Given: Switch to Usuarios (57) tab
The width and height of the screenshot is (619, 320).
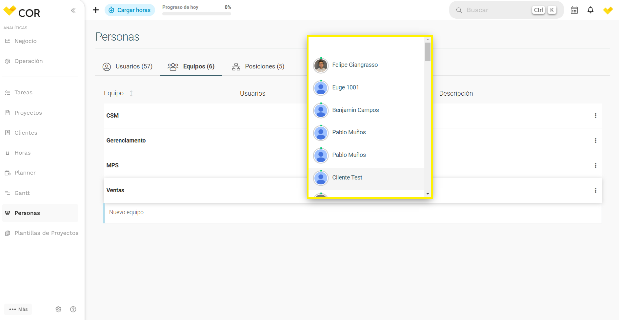Looking at the screenshot, I should point(128,66).
